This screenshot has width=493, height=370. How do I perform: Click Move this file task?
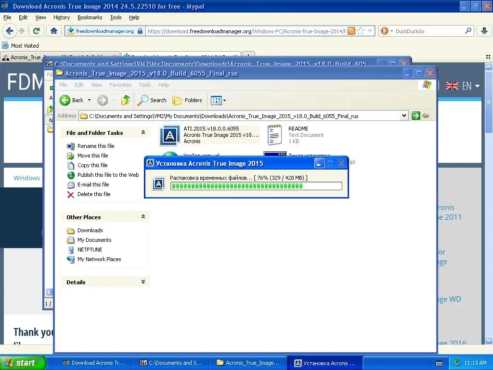point(93,156)
